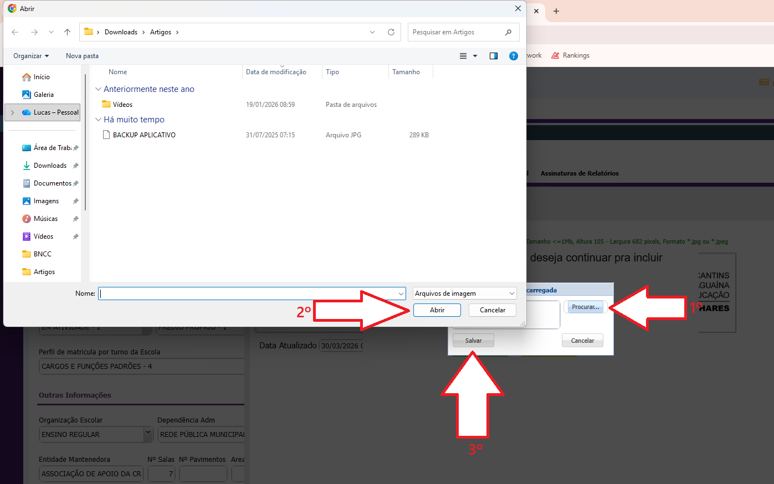This screenshot has width=774, height=484.
Task: Toggle the preview pane icon
Action: (x=494, y=56)
